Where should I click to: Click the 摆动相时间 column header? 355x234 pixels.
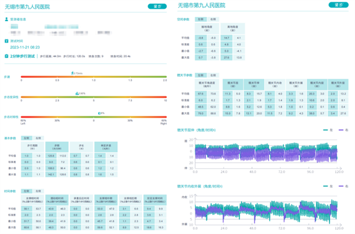pyautogui.click(x=57, y=200)
